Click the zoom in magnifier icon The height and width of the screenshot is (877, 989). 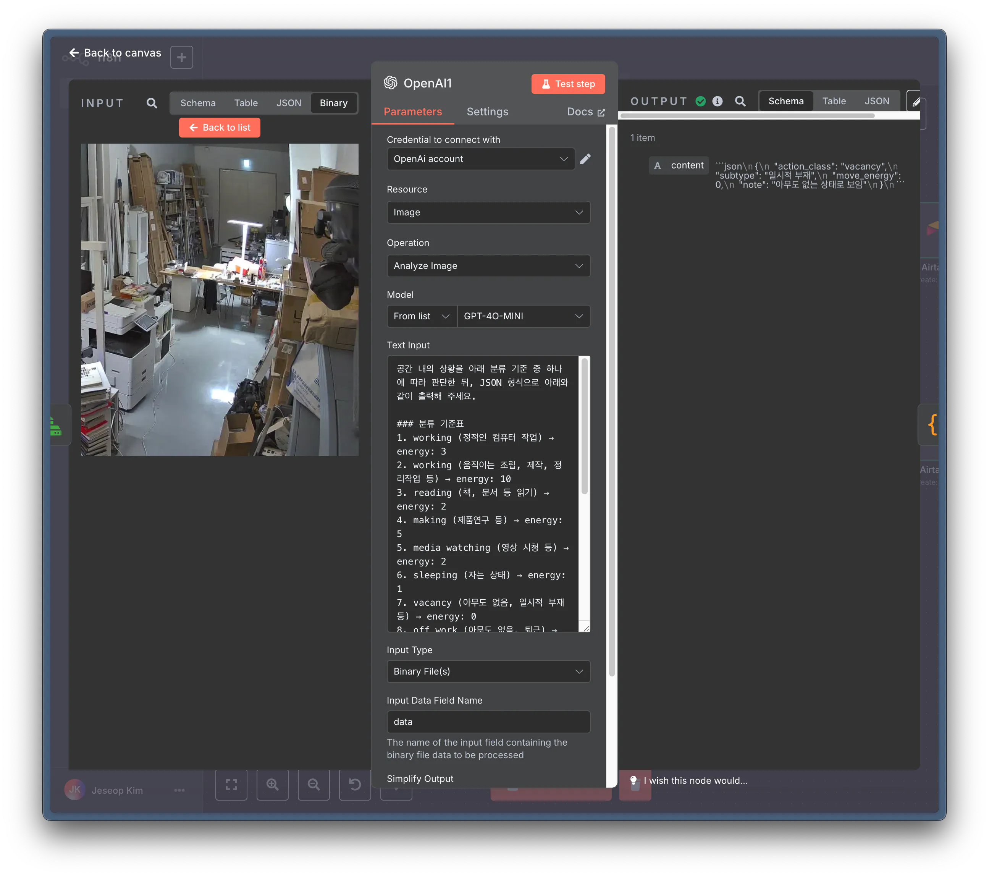tap(272, 785)
